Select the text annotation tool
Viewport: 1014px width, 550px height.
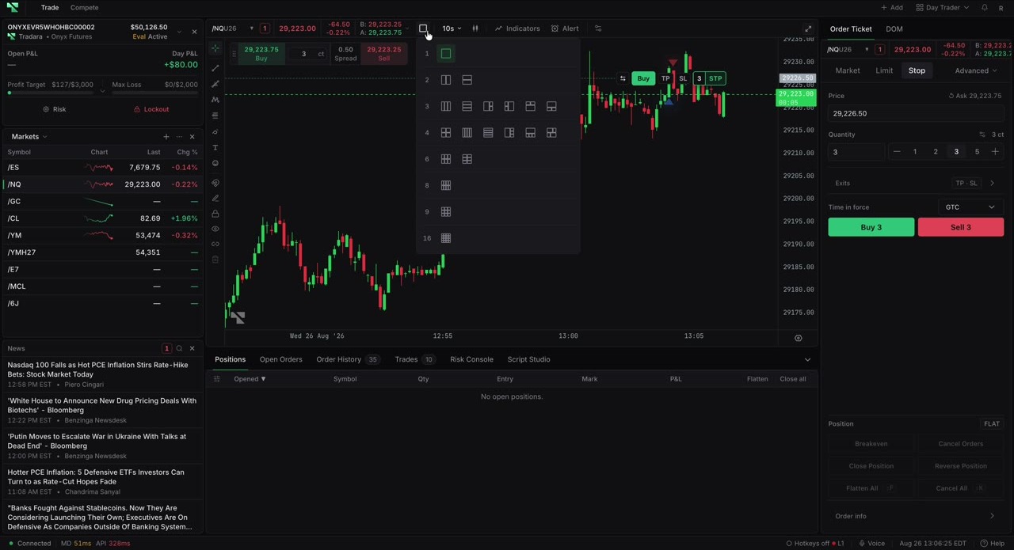tap(215, 148)
